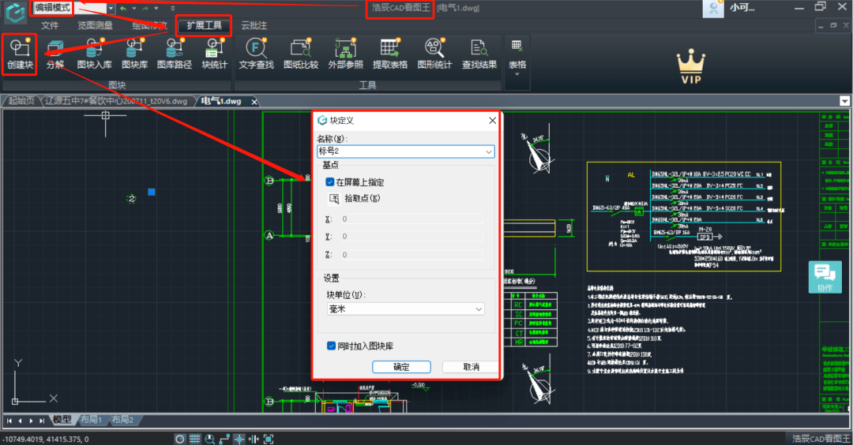The image size is (853, 445).
Task: Select the 提取表格 extract table tool
Action: (390, 54)
